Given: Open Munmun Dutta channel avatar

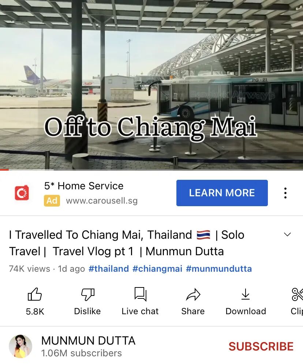Looking at the screenshot, I should pyautogui.click(x=20, y=346).
